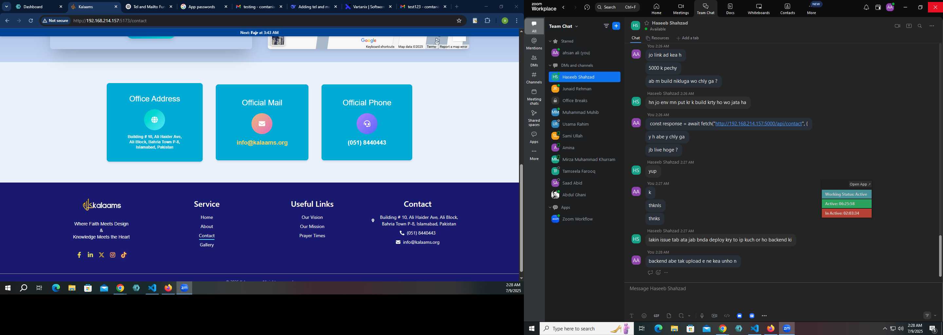Open the Zoom notifications bell
Image resolution: width=943 pixels, height=335 pixels.
[866, 8]
